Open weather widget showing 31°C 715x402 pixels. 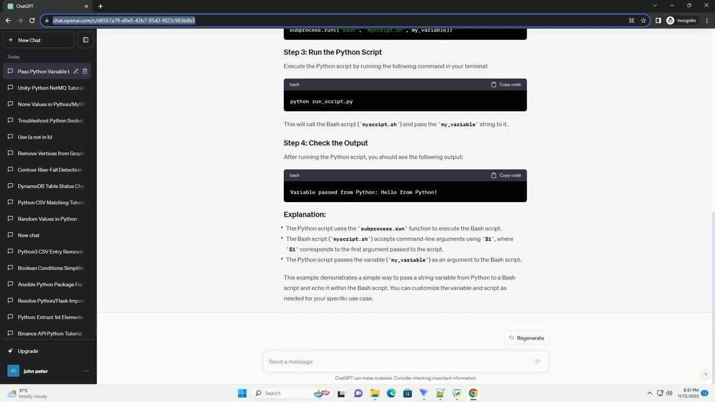[x=27, y=393]
